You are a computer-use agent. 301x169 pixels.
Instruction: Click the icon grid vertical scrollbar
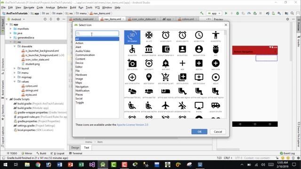pyautogui.click(x=225, y=74)
